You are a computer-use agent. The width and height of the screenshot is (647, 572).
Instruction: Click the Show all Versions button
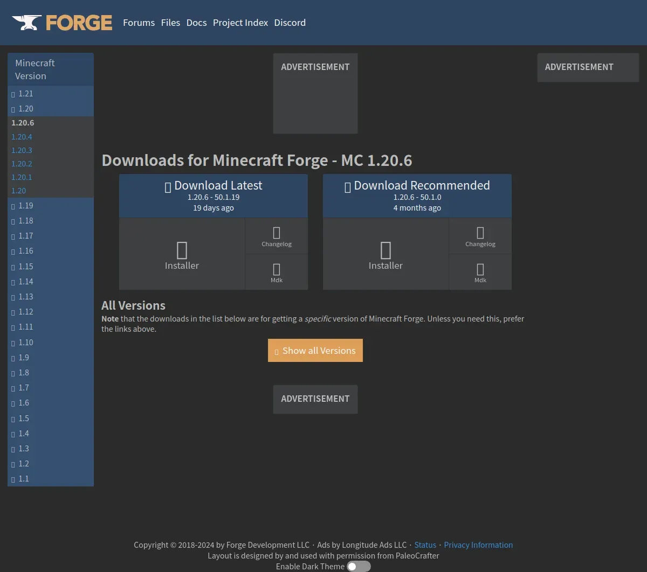coord(315,351)
